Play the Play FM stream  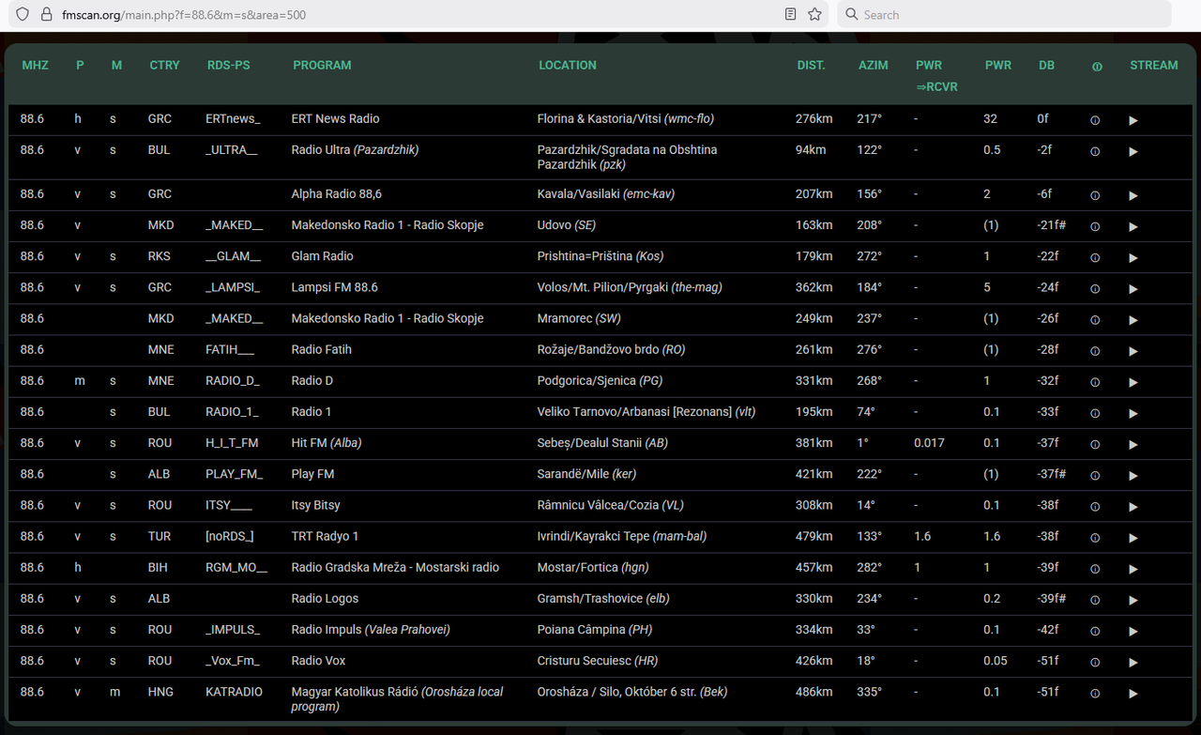coord(1133,476)
